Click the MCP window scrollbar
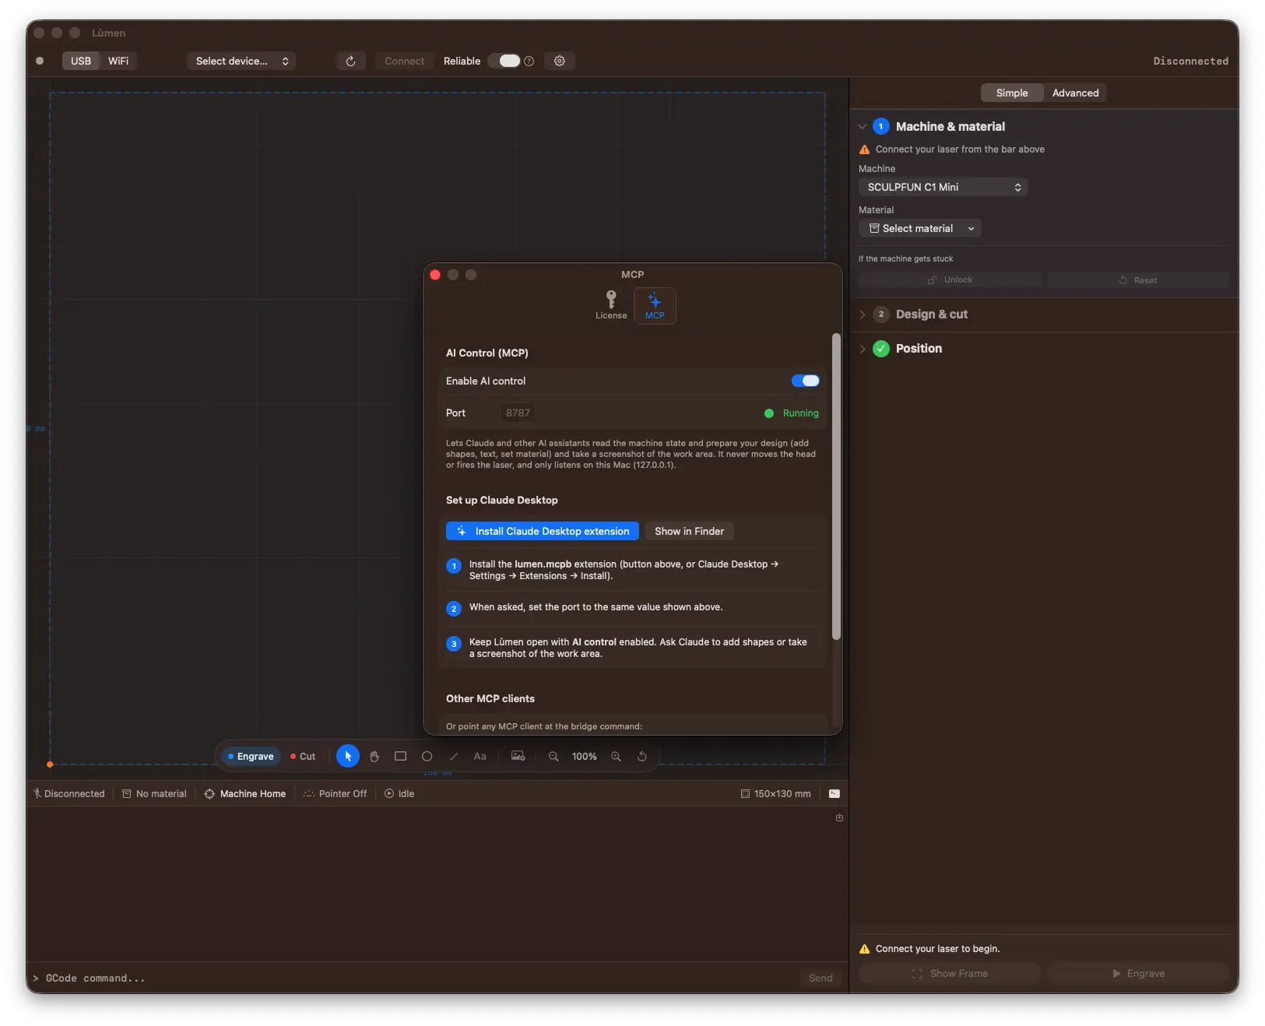Screen dimensions: 1265x1026 click(836, 487)
